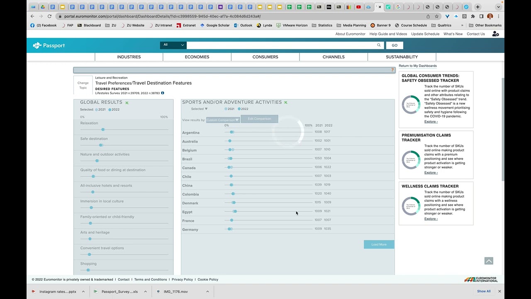Click the About Euromonitor link
Image resolution: width=531 pixels, height=299 pixels.
pos(351,34)
